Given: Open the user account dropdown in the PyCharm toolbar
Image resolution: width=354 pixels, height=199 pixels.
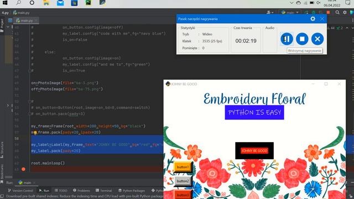Looking at the screenshot, I should click(270, 12).
